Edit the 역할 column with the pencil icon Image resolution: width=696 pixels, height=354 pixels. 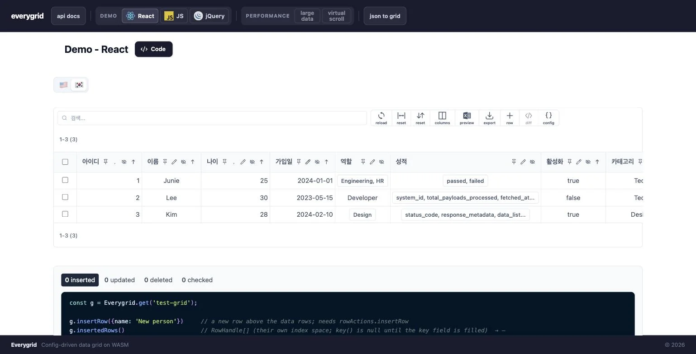tap(372, 162)
